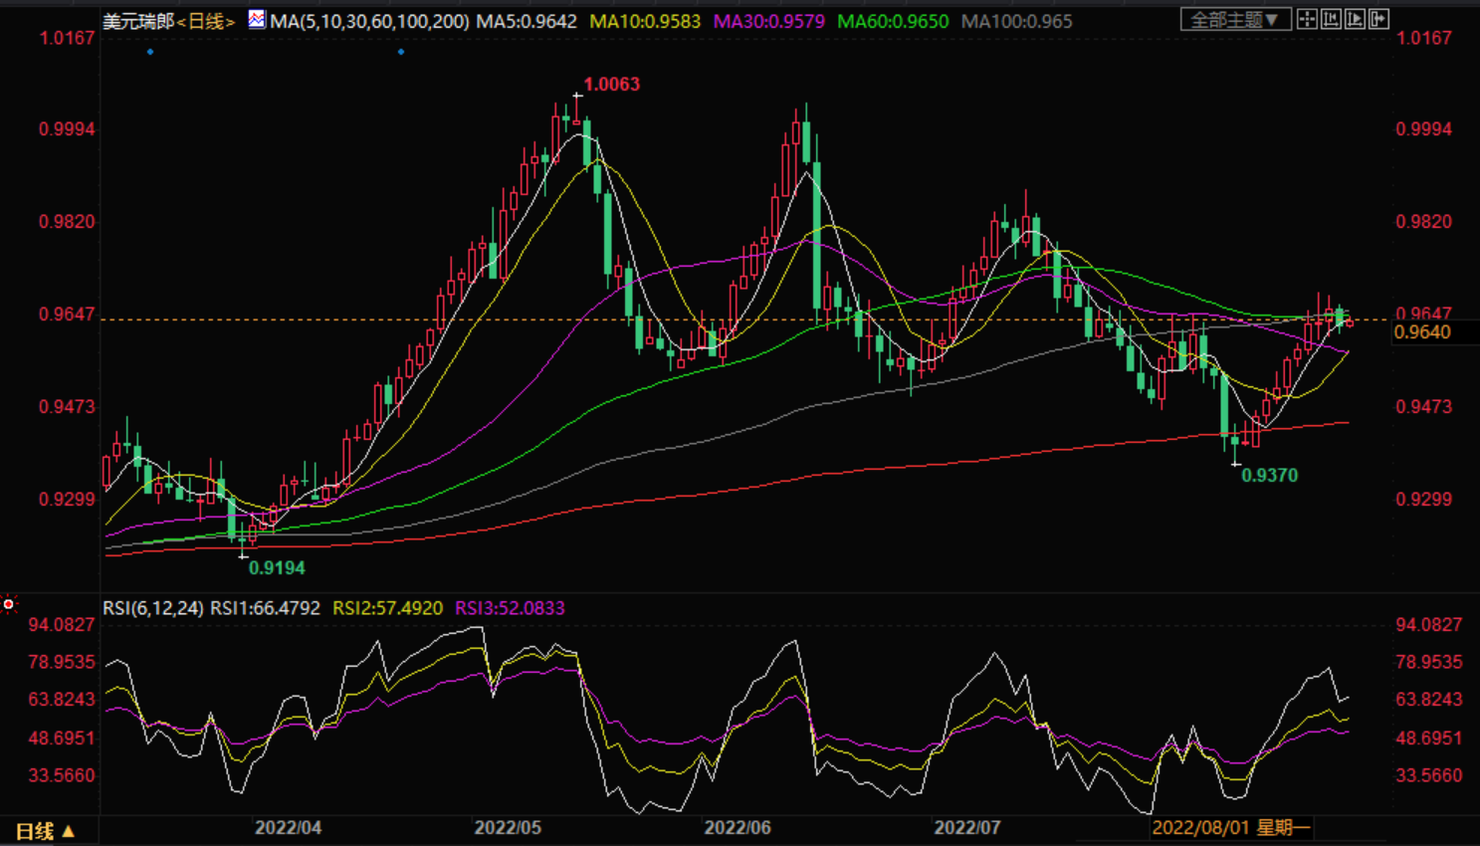Click the red alert icon beside RSI panel

[x=9, y=604]
